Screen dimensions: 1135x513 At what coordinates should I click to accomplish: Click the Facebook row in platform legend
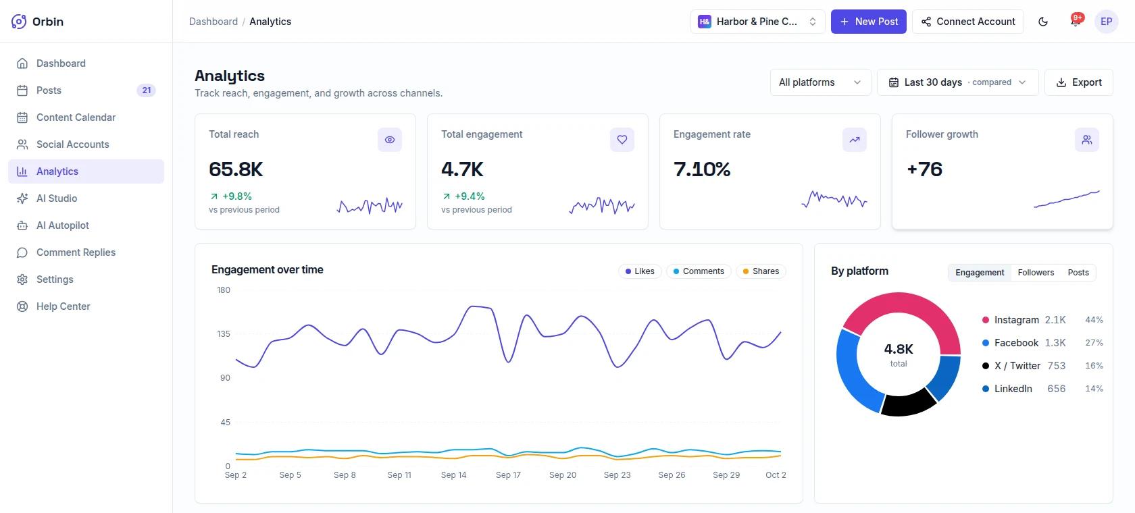click(x=1042, y=343)
